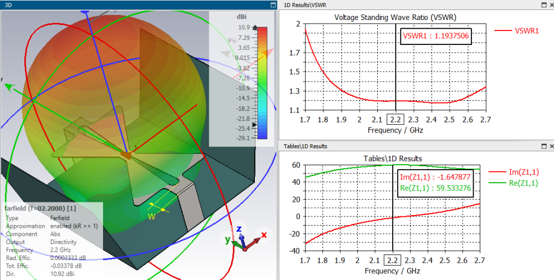
Task: Click the vertical marker line in VSWR plot
Action: pos(396,67)
